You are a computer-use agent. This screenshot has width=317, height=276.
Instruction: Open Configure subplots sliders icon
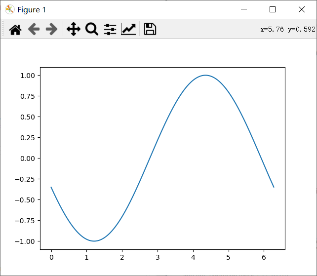(110, 29)
